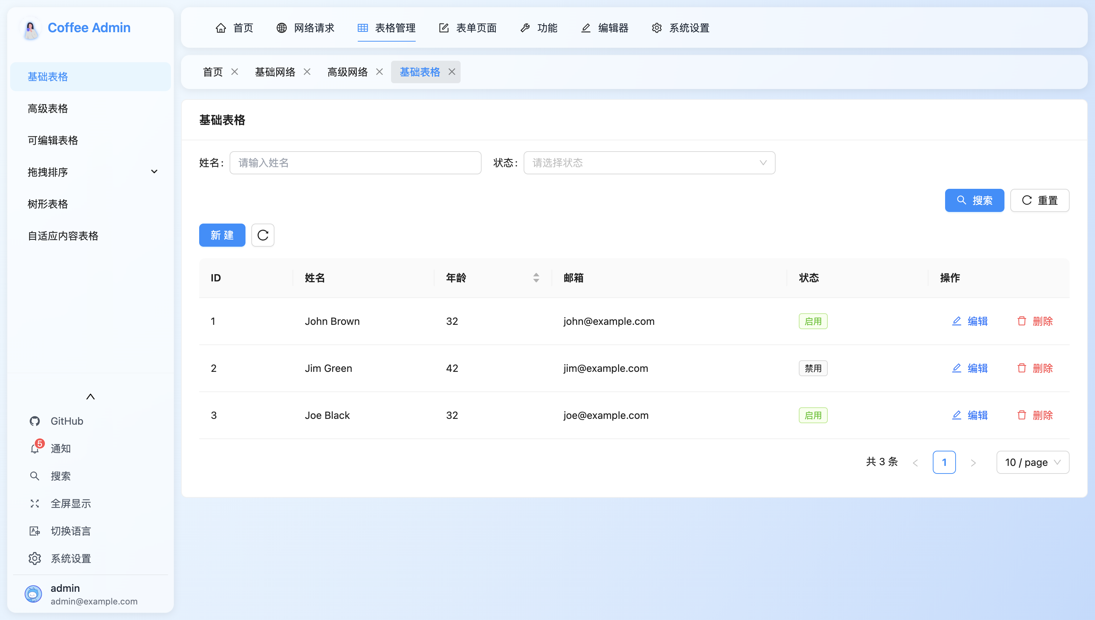
Task: Focus the 姓名 input field
Action: 355,163
